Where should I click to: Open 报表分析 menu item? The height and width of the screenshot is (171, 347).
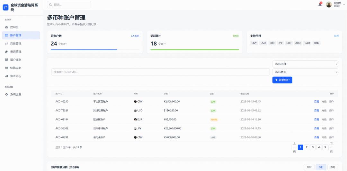(21, 76)
